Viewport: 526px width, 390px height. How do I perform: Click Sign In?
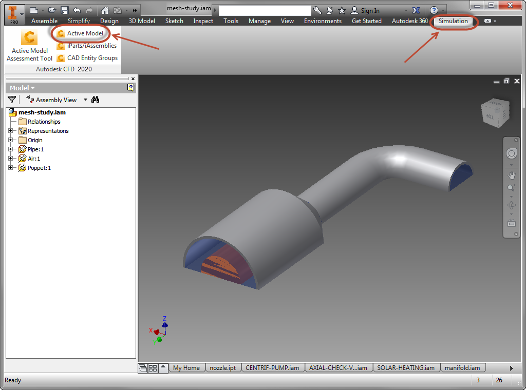point(365,10)
